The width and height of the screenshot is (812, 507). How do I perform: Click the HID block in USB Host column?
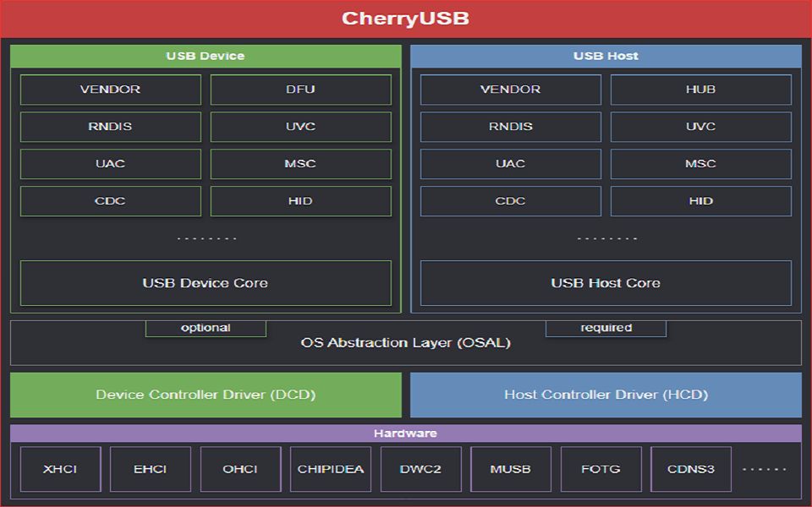(x=701, y=201)
